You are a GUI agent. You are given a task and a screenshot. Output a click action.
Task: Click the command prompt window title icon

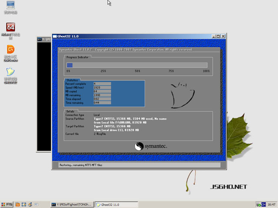tap(40, 39)
